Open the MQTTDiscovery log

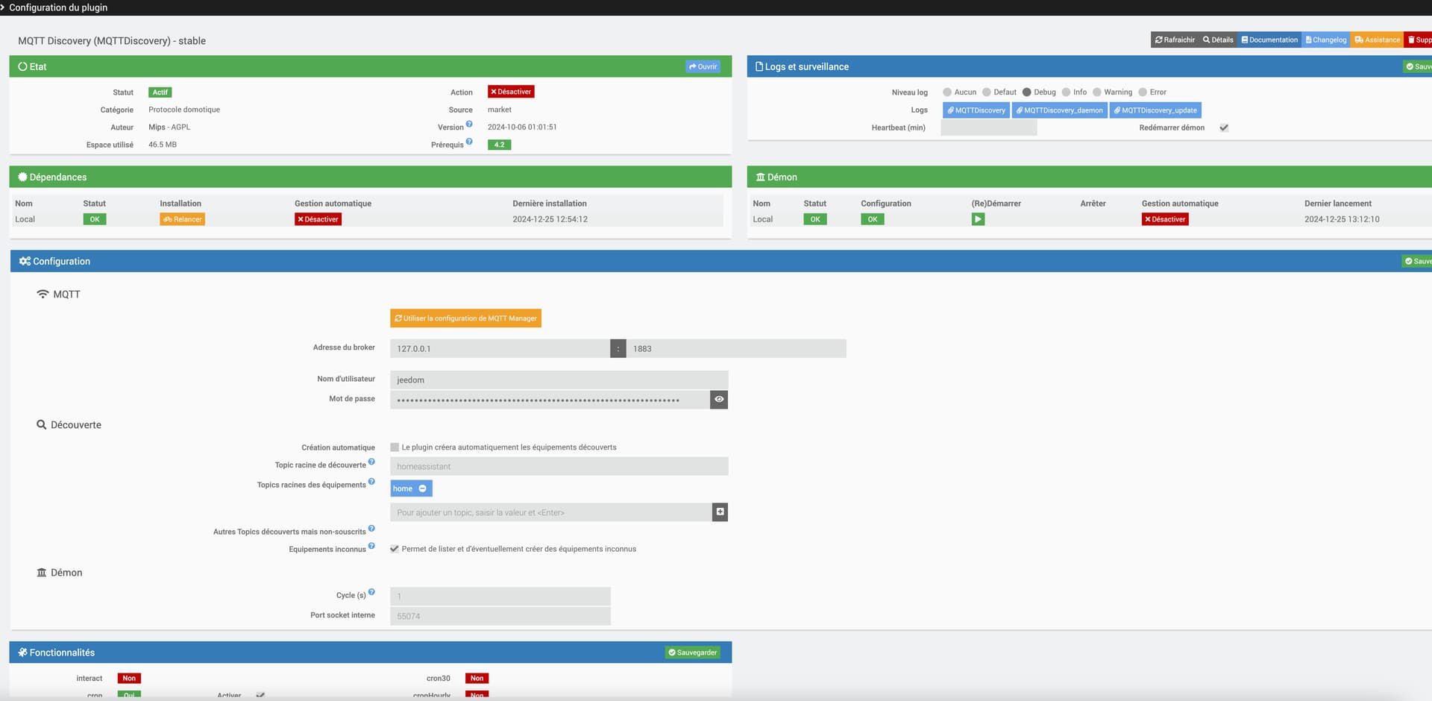click(976, 110)
